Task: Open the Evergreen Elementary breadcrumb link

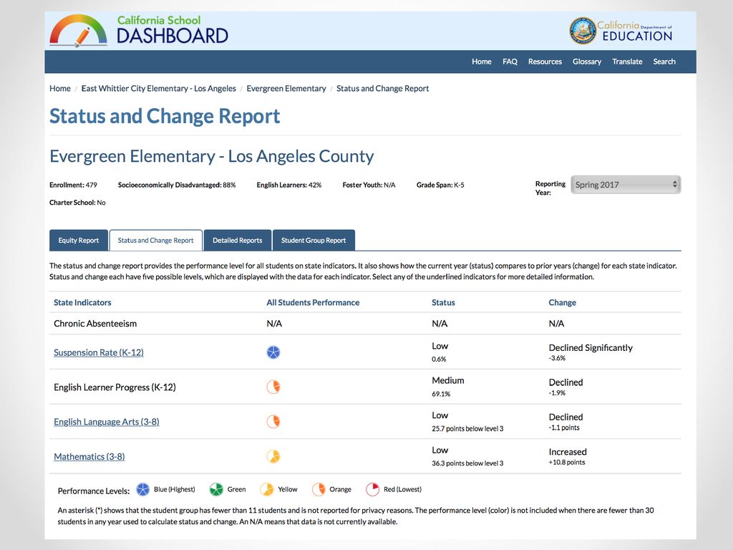Action: 286,88
